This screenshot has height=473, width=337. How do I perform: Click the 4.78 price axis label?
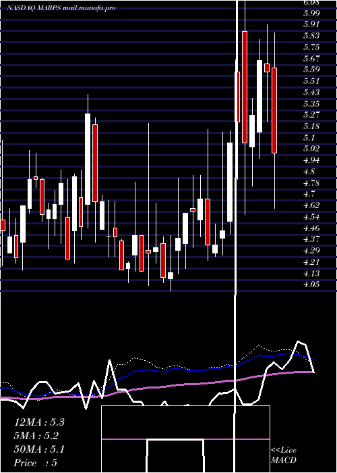click(x=311, y=183)
